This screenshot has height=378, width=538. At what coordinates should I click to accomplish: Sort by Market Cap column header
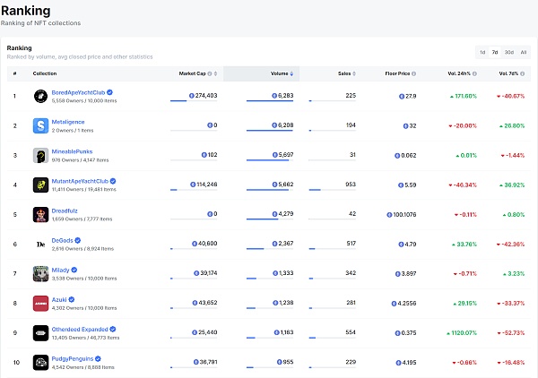193,73
